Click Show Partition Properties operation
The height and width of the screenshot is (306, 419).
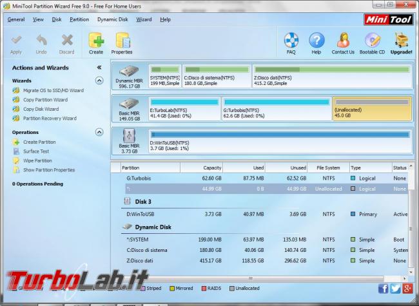44,170
